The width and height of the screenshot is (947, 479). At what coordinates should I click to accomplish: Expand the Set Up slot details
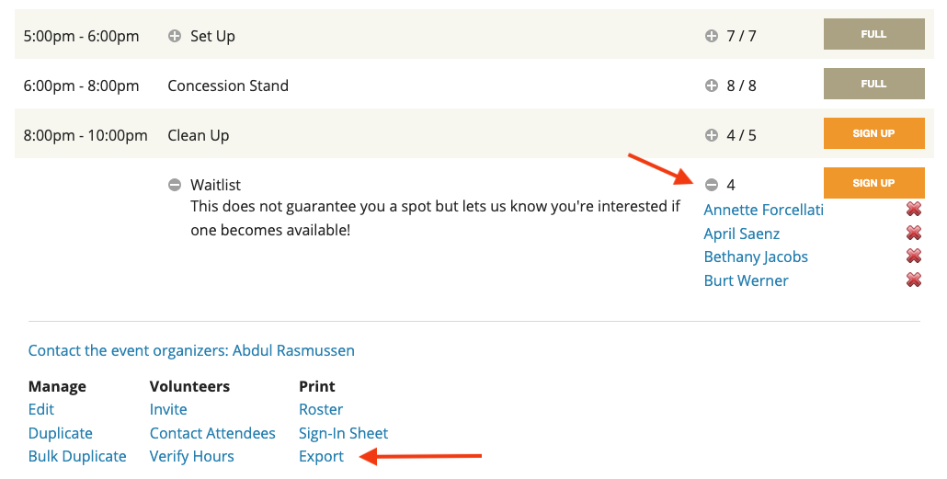(175, 37)
